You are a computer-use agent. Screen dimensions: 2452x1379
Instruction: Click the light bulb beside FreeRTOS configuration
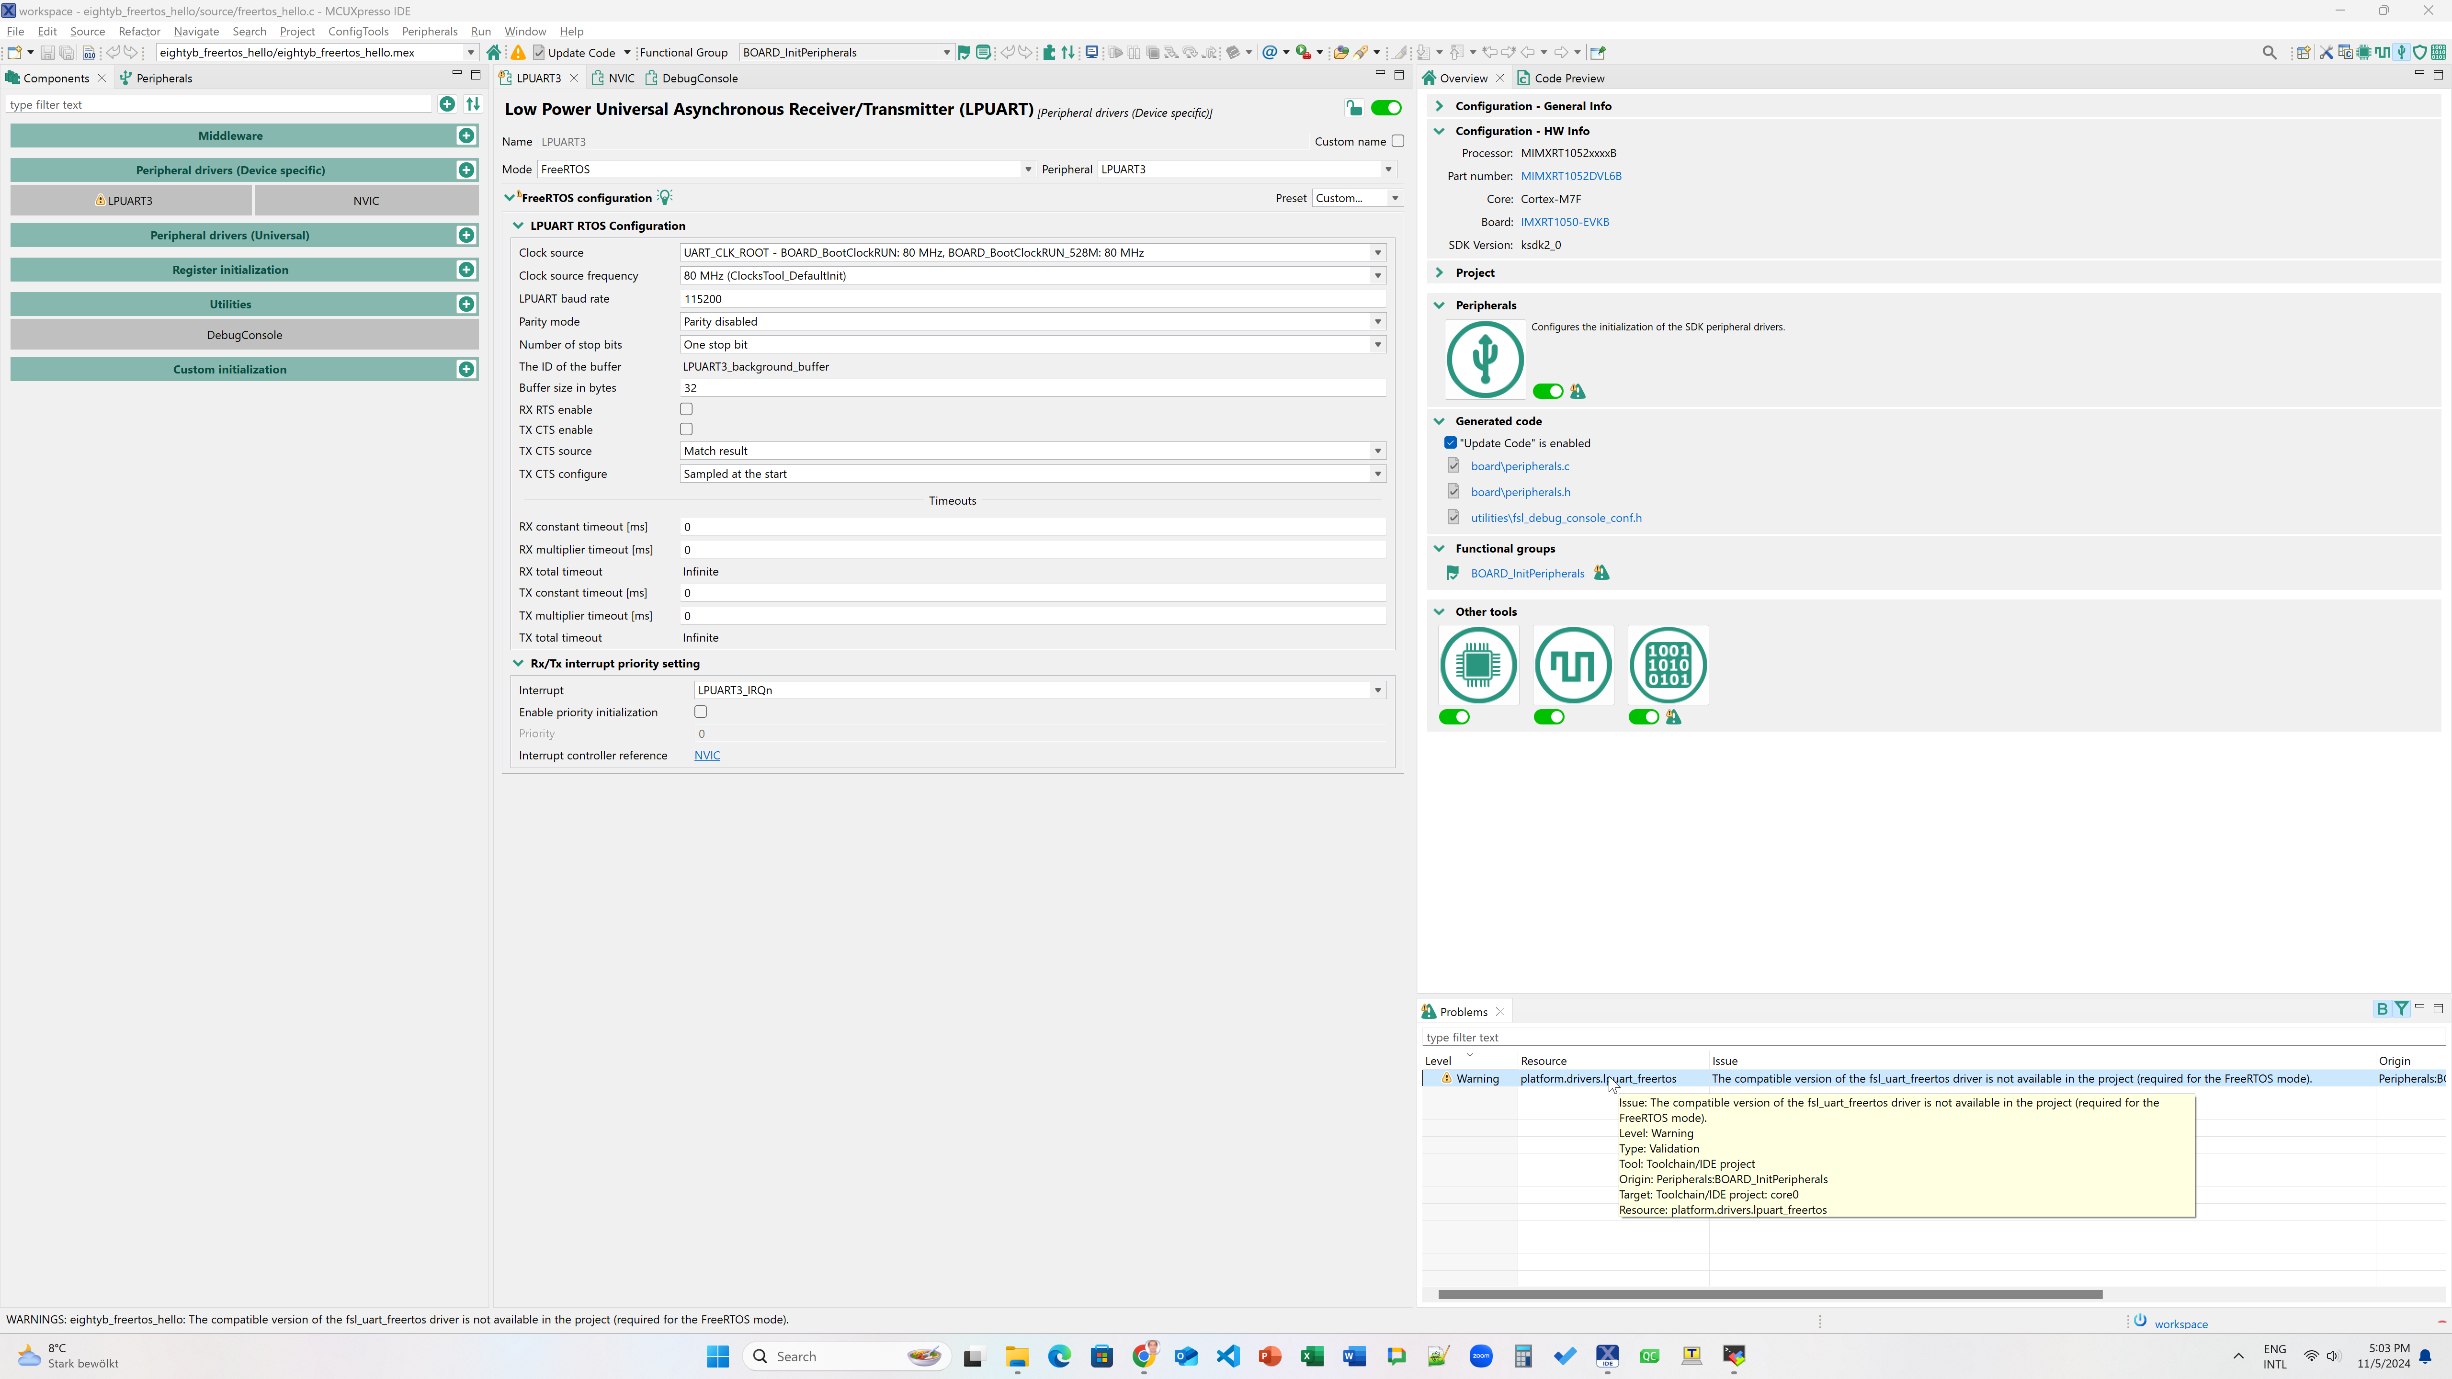click(x=665, y=197)
